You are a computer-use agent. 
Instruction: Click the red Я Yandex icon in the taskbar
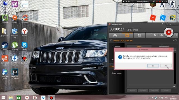(35, 98)
